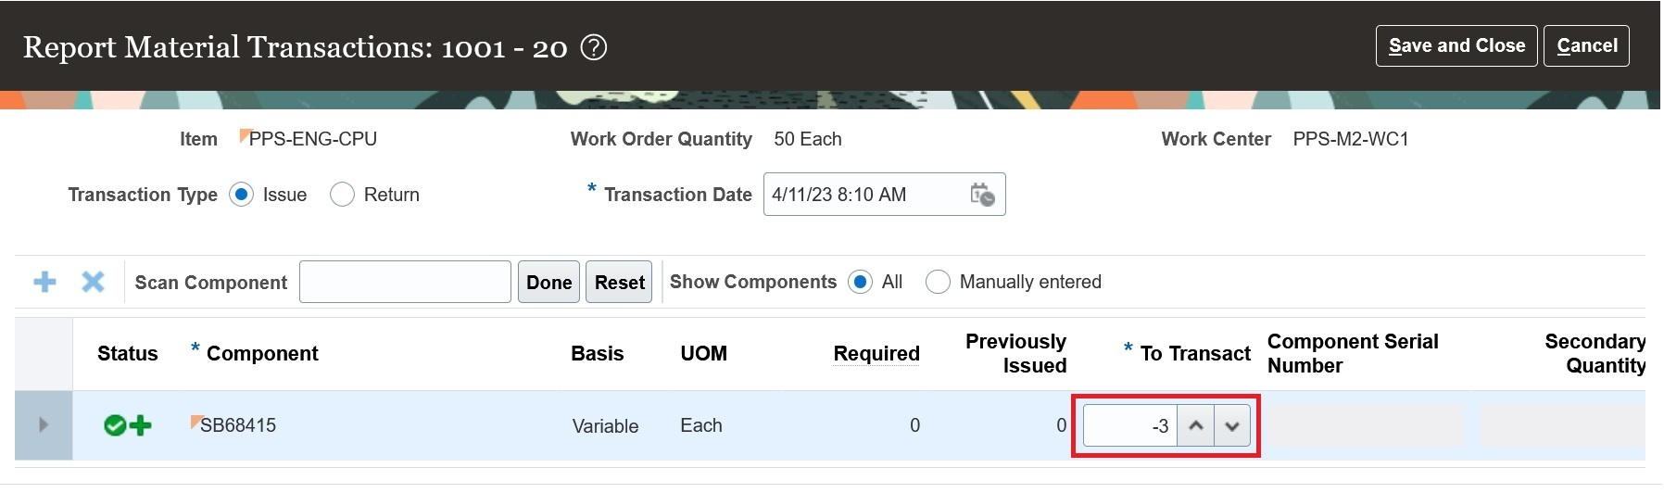Click the help question mark icon
The height and width of the screenshot is (493, 1664).
coord(593,47)
